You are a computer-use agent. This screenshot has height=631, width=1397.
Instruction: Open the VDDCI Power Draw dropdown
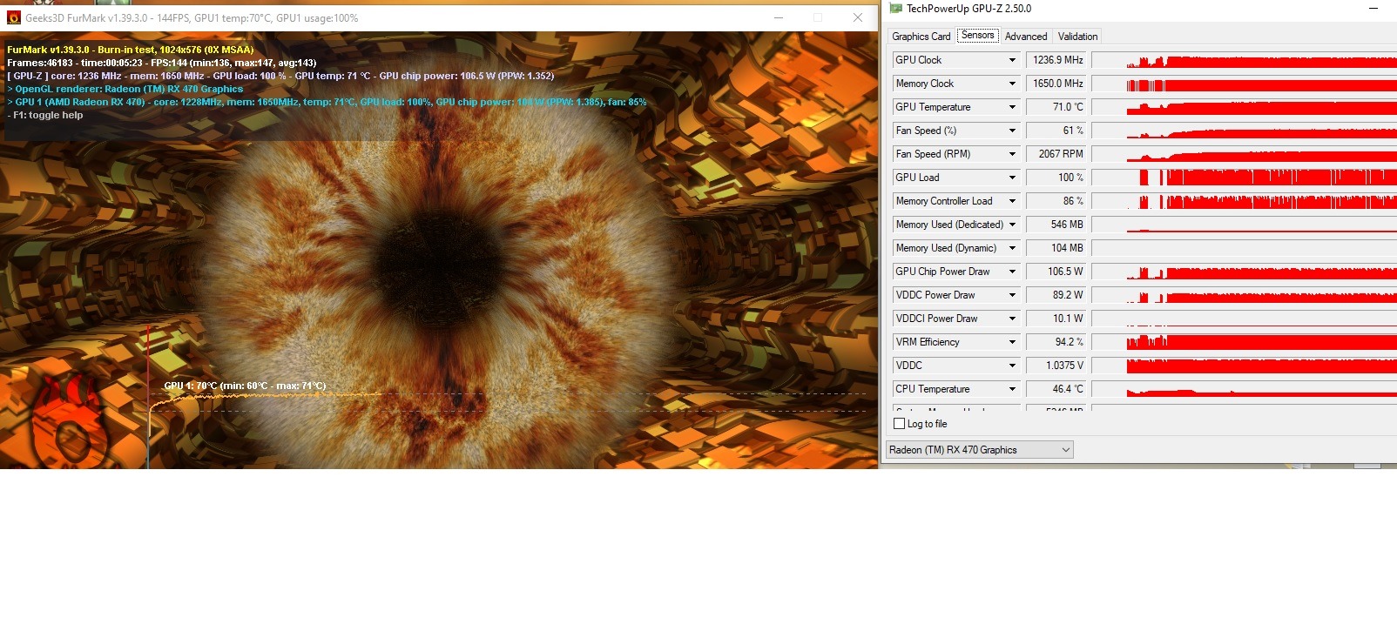click(1012, 319)
